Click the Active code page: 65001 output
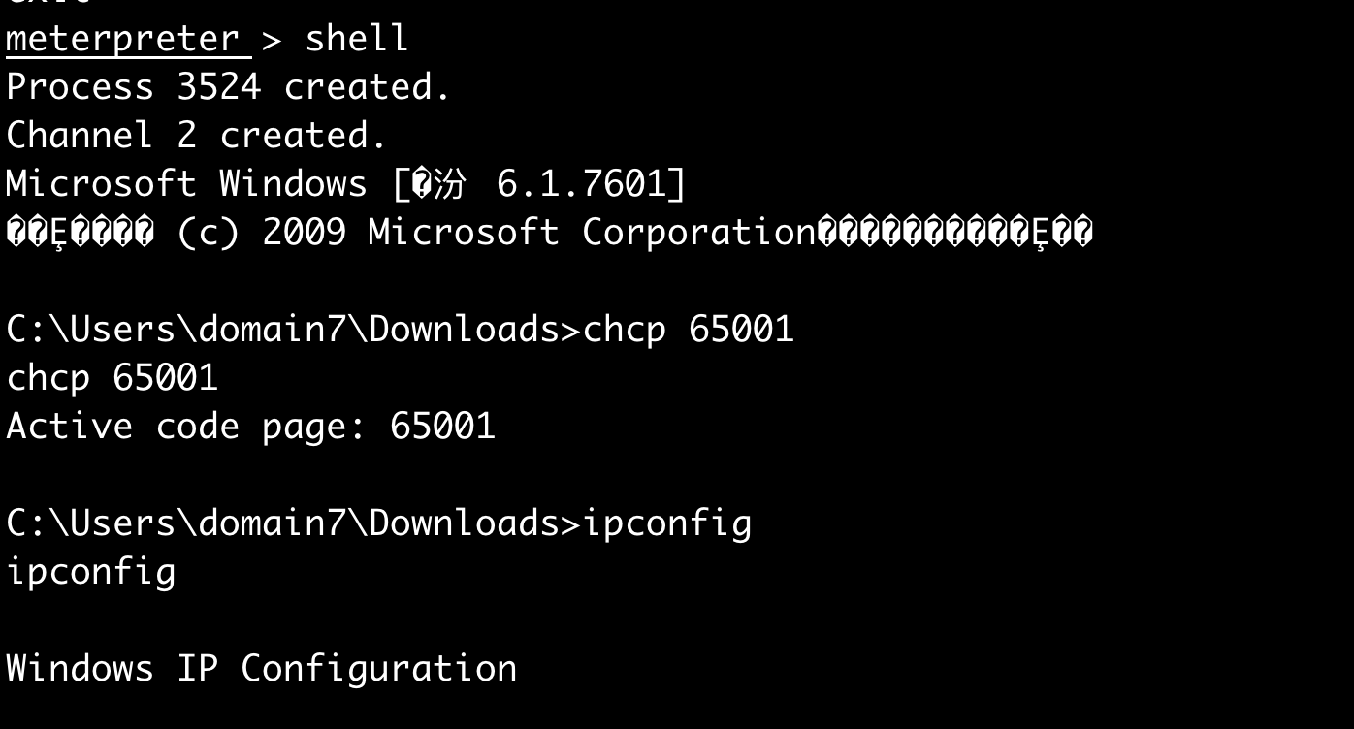The image size is (1354, 729). tap(250, 427)
